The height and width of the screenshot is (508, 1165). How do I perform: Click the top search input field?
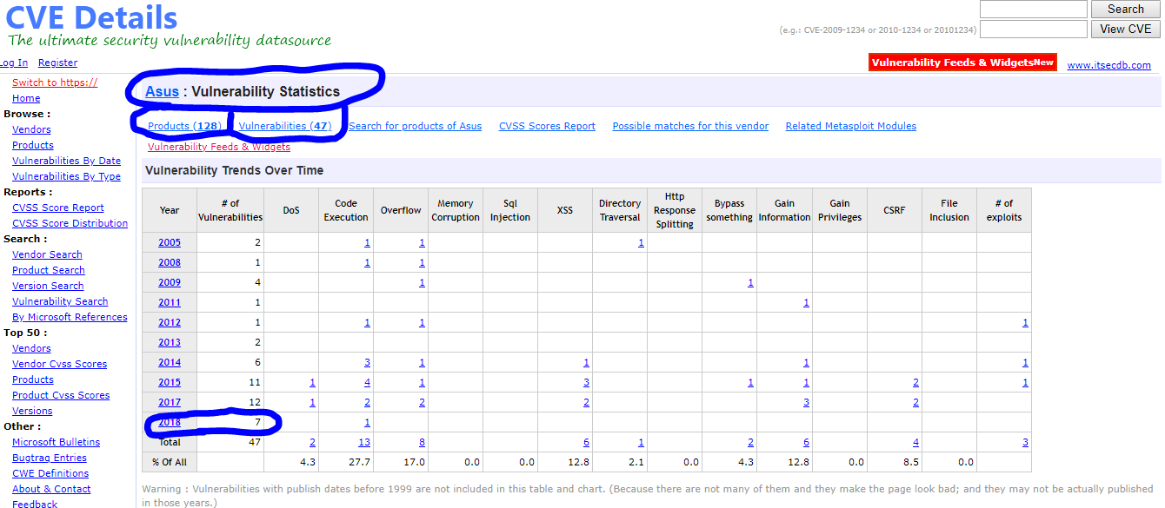click(x=1033, y=9)
